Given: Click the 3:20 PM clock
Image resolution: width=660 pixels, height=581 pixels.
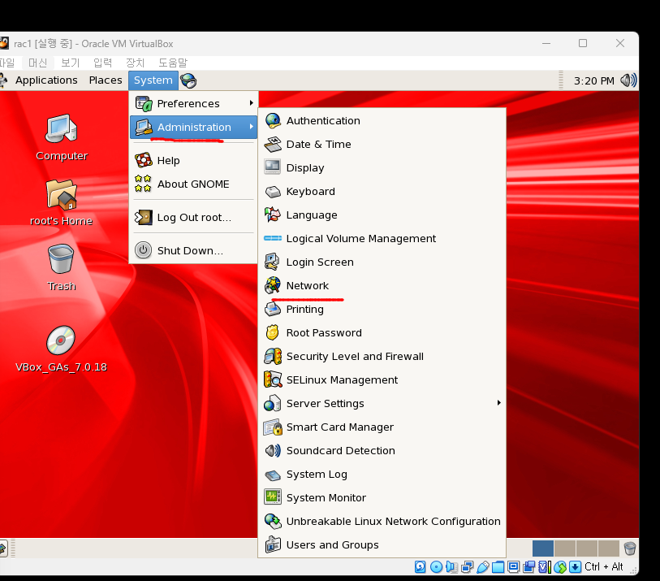Looking at the screenshot, I should (593, 81).
